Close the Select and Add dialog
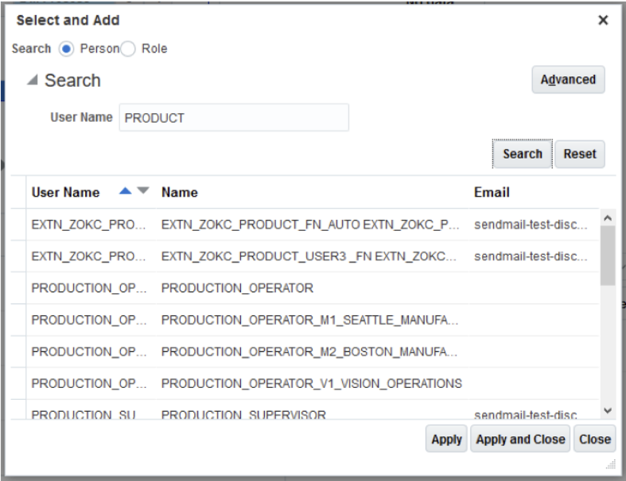The image size is (626, 481). click(603, 21)
